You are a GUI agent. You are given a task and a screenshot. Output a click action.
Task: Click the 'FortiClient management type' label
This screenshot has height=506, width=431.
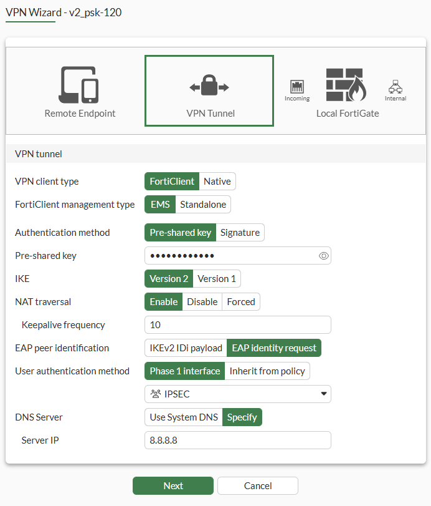coord(75,205)
